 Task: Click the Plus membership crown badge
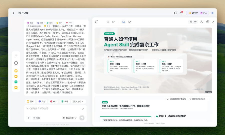click(204, 13)
